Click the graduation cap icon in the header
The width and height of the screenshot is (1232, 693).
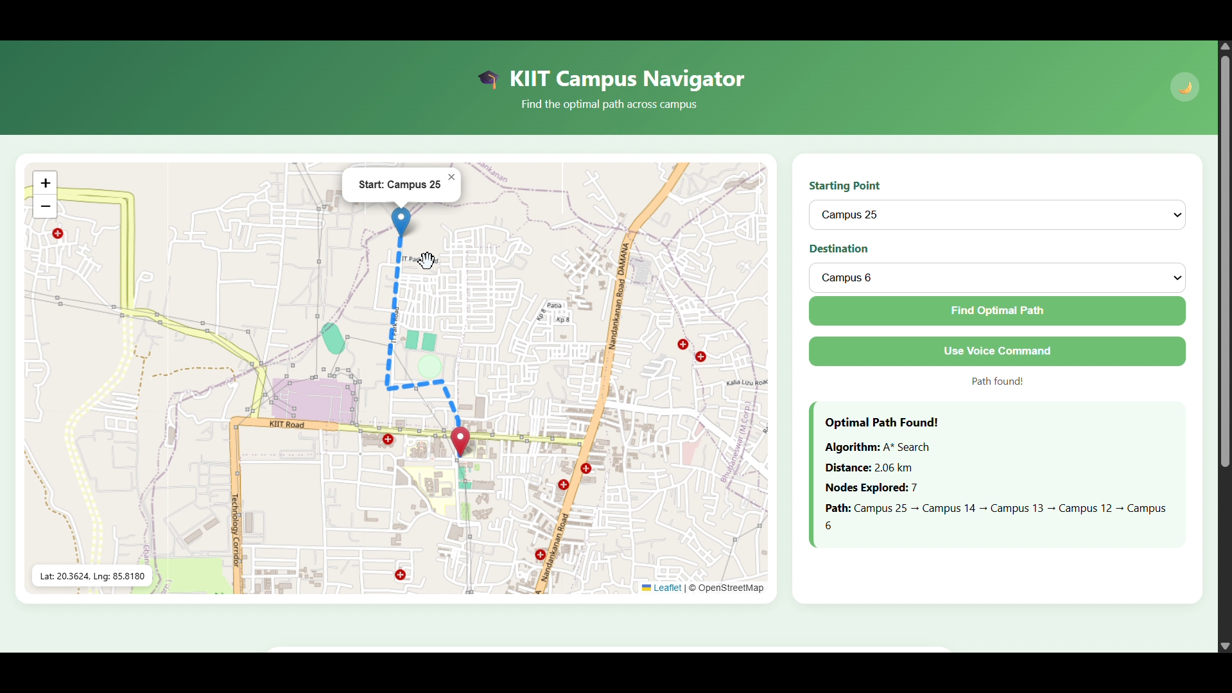click(489, 78)
